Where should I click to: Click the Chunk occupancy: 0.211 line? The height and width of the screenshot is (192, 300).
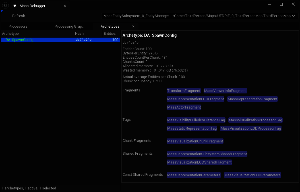click(142, 81)
